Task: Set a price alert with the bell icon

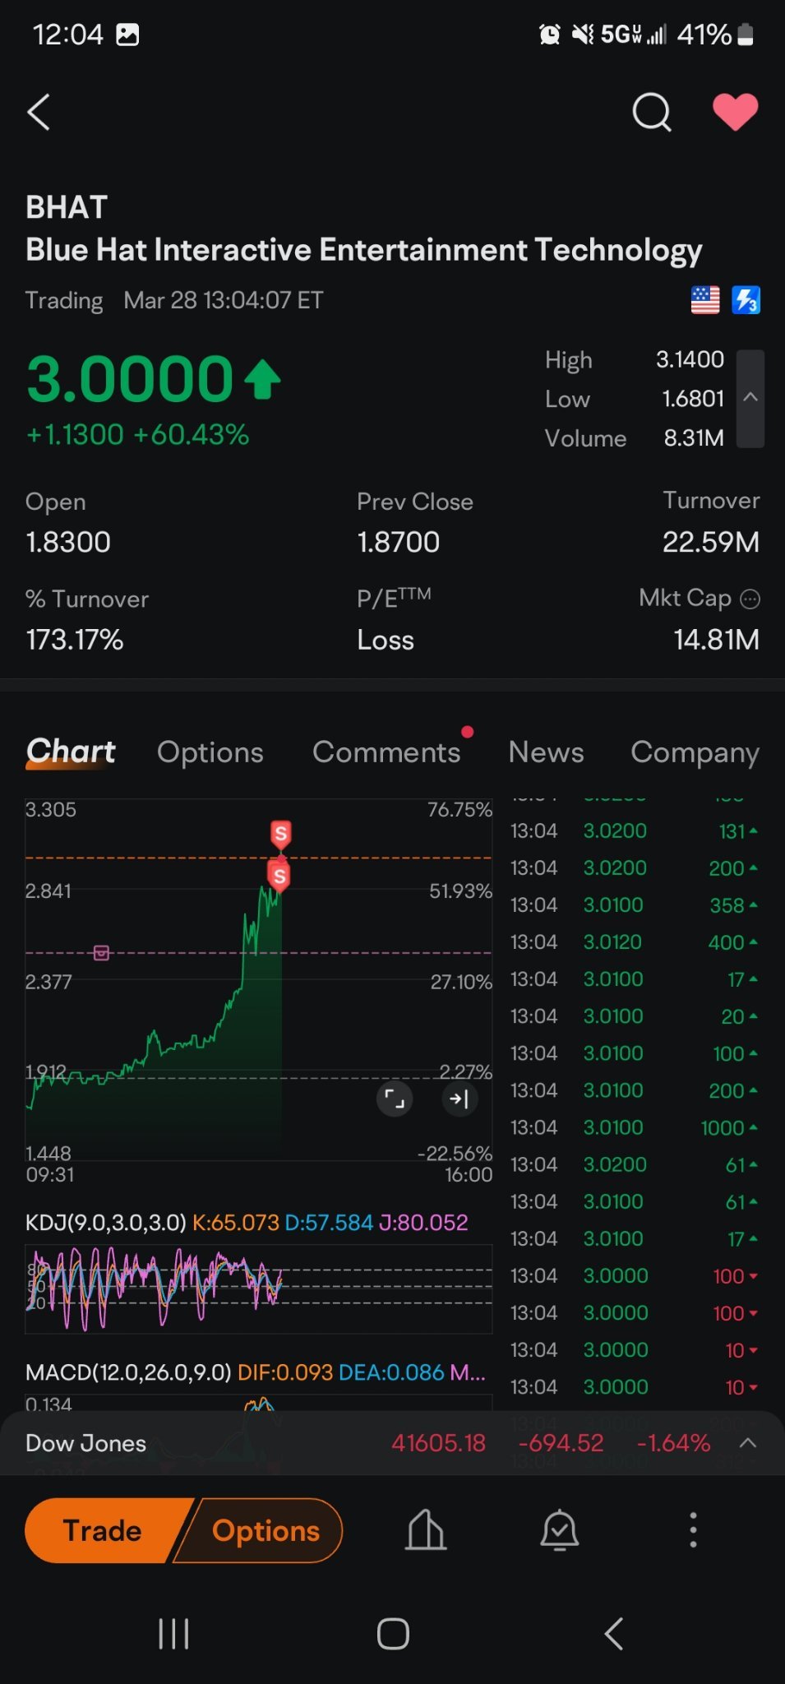Action: pos(560,1530)
